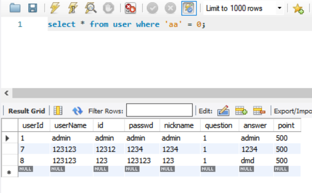Viewport: 312px width, 193px height.
Task: Select the Result Grid label
Action: [27, 111]
